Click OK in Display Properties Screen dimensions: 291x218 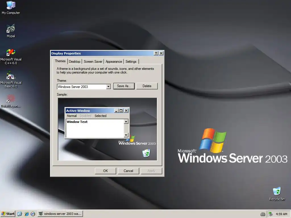(x=105, y=171)
